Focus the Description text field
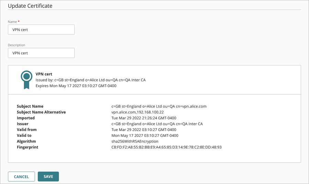 tap(41, 53)
